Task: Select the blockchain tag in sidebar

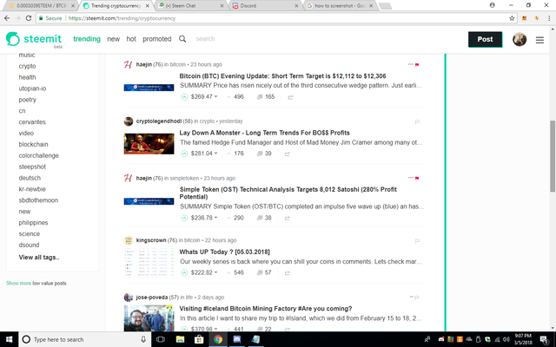Action: pyautogui.click(x=33, y=145)
